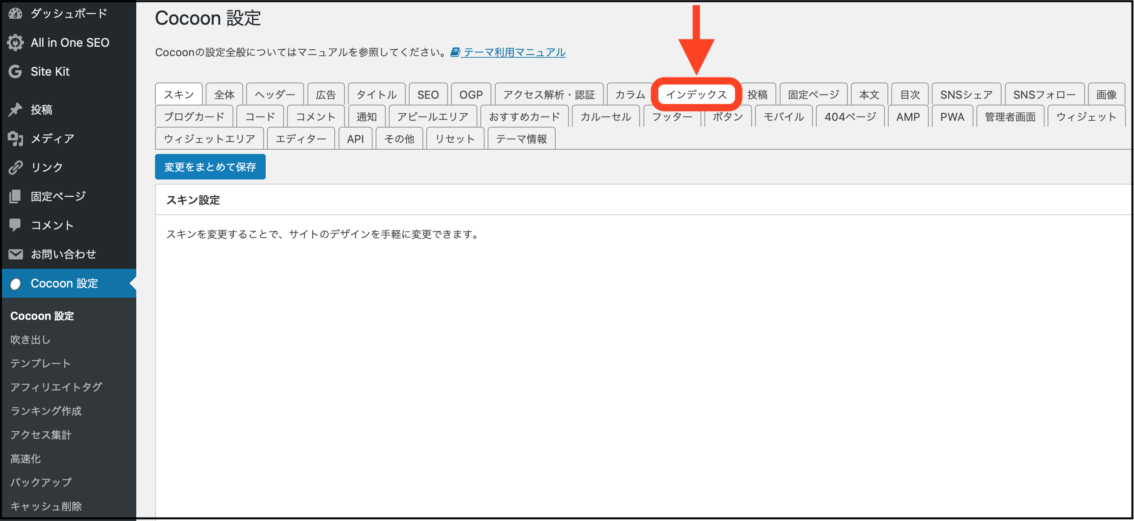Open the SNSフォロー tab

pyautogui.click(x=1044, y=94)
